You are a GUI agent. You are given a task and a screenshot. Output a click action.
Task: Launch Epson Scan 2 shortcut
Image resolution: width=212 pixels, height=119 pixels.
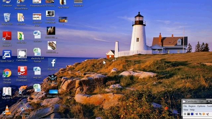[7, 56]
